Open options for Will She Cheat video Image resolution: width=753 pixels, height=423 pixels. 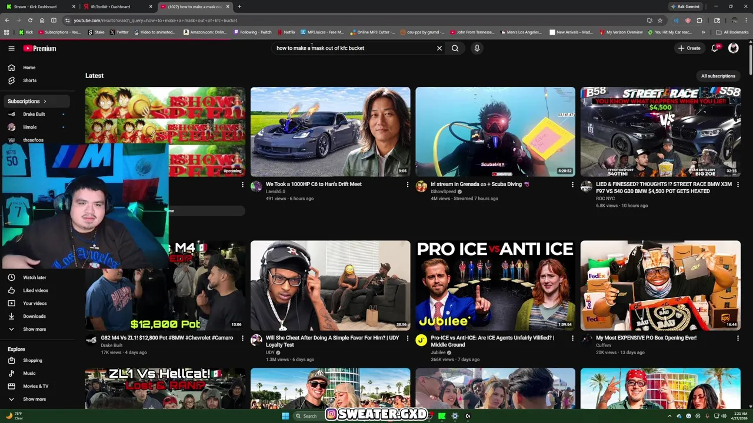[x=407, y=338]
